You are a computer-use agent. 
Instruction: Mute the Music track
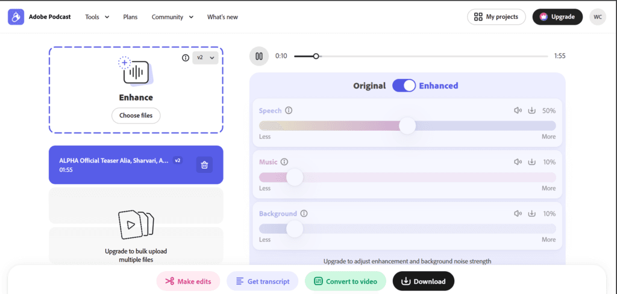518,161
